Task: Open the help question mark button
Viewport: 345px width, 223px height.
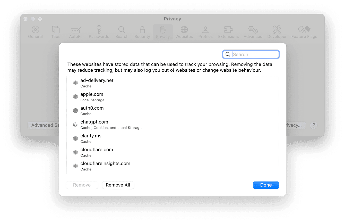Action: [314, 126]
